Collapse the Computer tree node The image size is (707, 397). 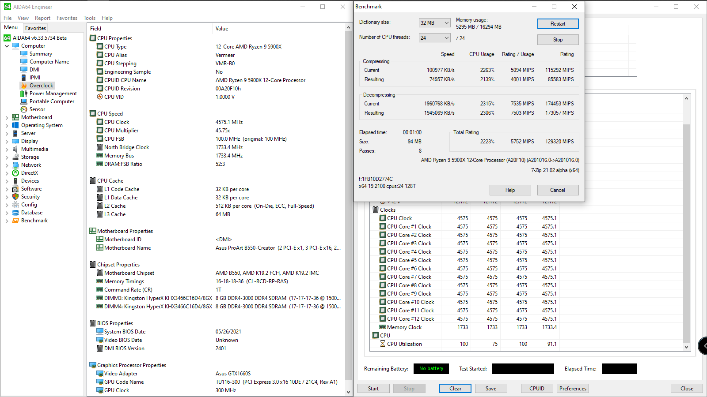7,46
